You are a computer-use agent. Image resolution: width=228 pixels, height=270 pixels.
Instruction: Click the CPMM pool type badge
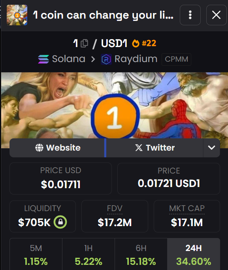pyautogui.click(x=176, y=59)
